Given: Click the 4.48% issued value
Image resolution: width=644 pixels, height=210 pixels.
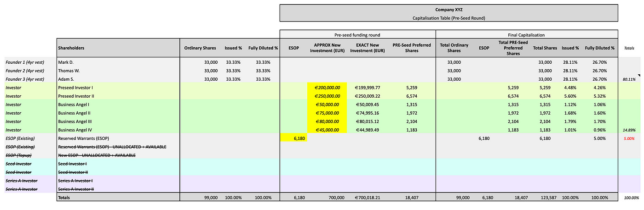Looking at the screenshot, I should (x=570, y=87).
